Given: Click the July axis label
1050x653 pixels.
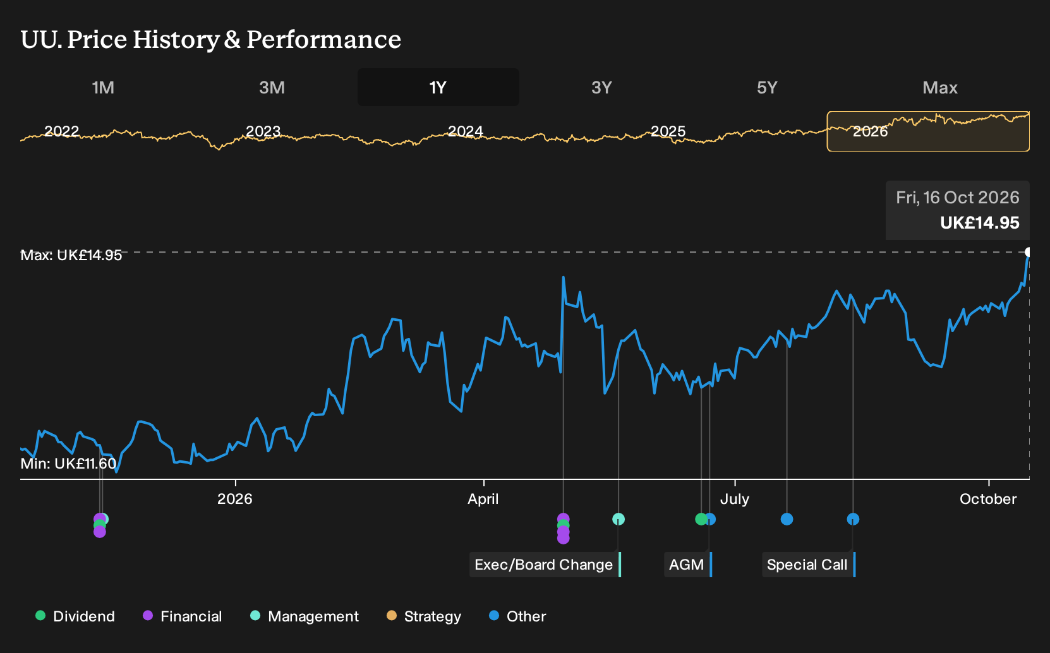Looking at the screenshot, I should pos(735,499).
